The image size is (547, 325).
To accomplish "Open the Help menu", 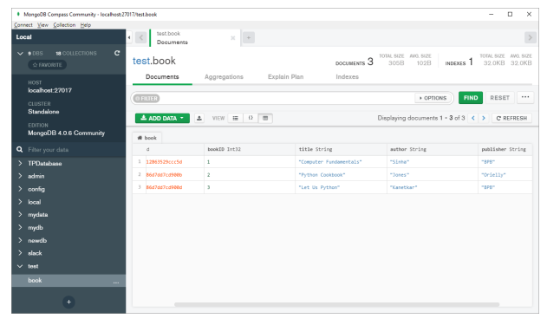I will (x=86, y=25).
